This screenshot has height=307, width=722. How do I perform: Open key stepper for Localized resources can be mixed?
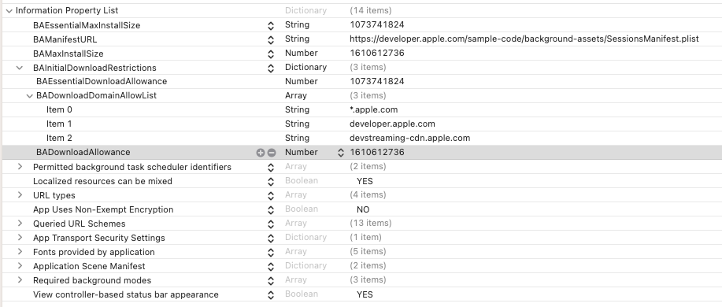pos(271,182)
